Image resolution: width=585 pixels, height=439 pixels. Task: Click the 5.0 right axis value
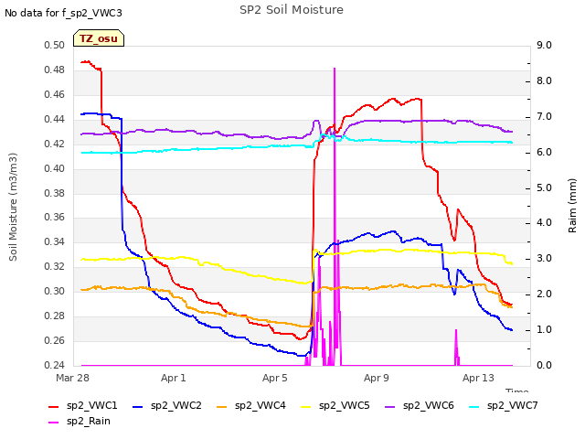[544, 187]
